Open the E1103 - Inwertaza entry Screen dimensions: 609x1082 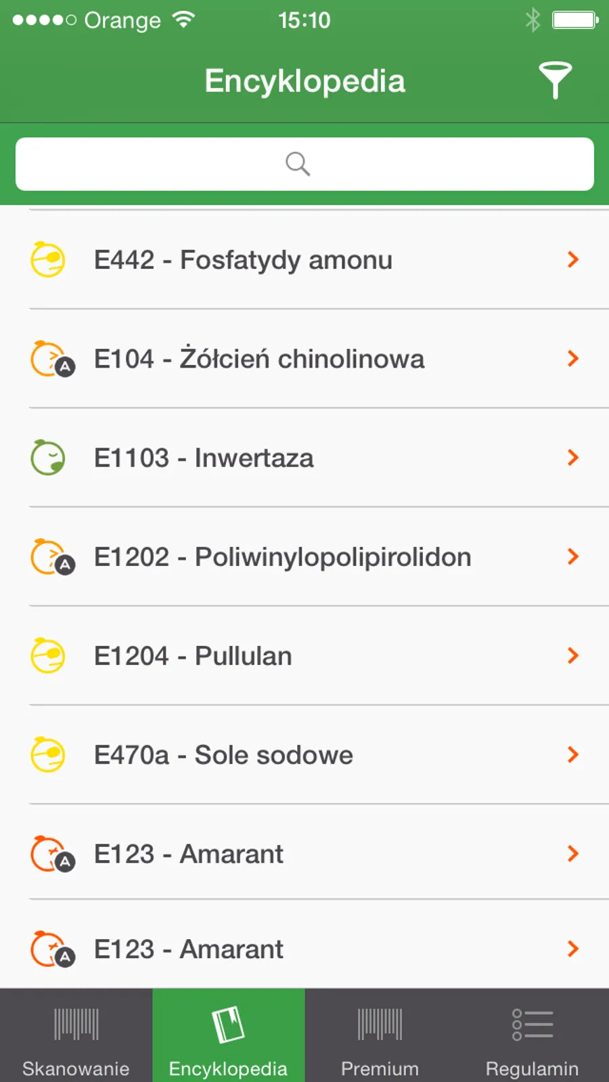click(x=204, y=458)
